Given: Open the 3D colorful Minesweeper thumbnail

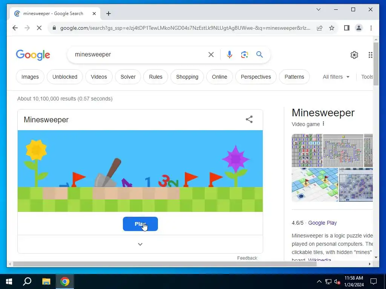Looking at the screenshot, I should point(315,185).
